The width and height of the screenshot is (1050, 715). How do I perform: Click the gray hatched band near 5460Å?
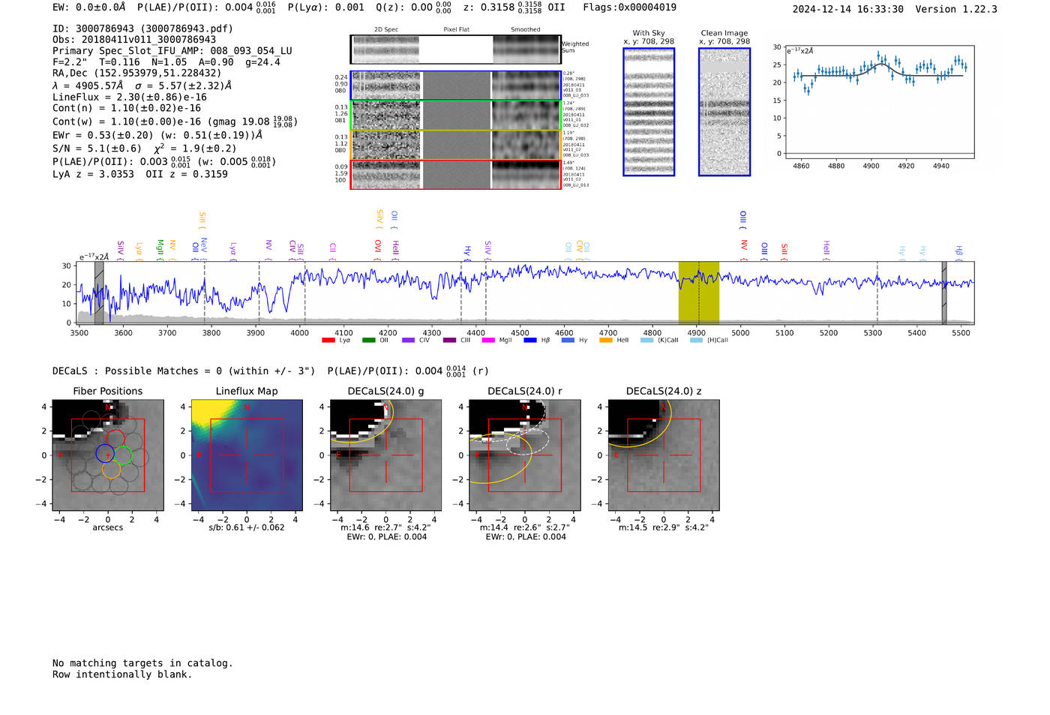(944, 293)
